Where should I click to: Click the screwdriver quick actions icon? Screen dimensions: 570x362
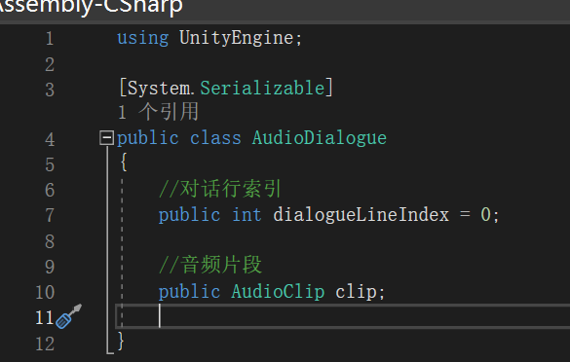point(69,316)
